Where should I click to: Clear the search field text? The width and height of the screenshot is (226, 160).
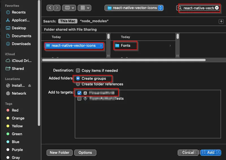point(217,8)
